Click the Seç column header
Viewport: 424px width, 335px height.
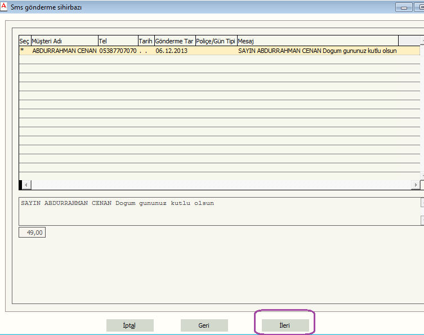[24, 41]
